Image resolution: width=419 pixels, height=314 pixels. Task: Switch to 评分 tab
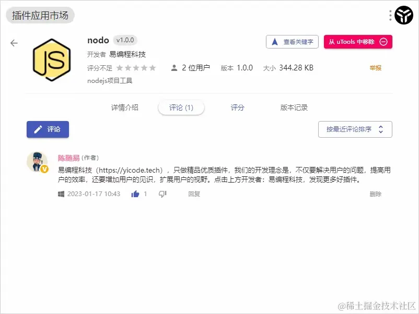[x=237, y=107]
